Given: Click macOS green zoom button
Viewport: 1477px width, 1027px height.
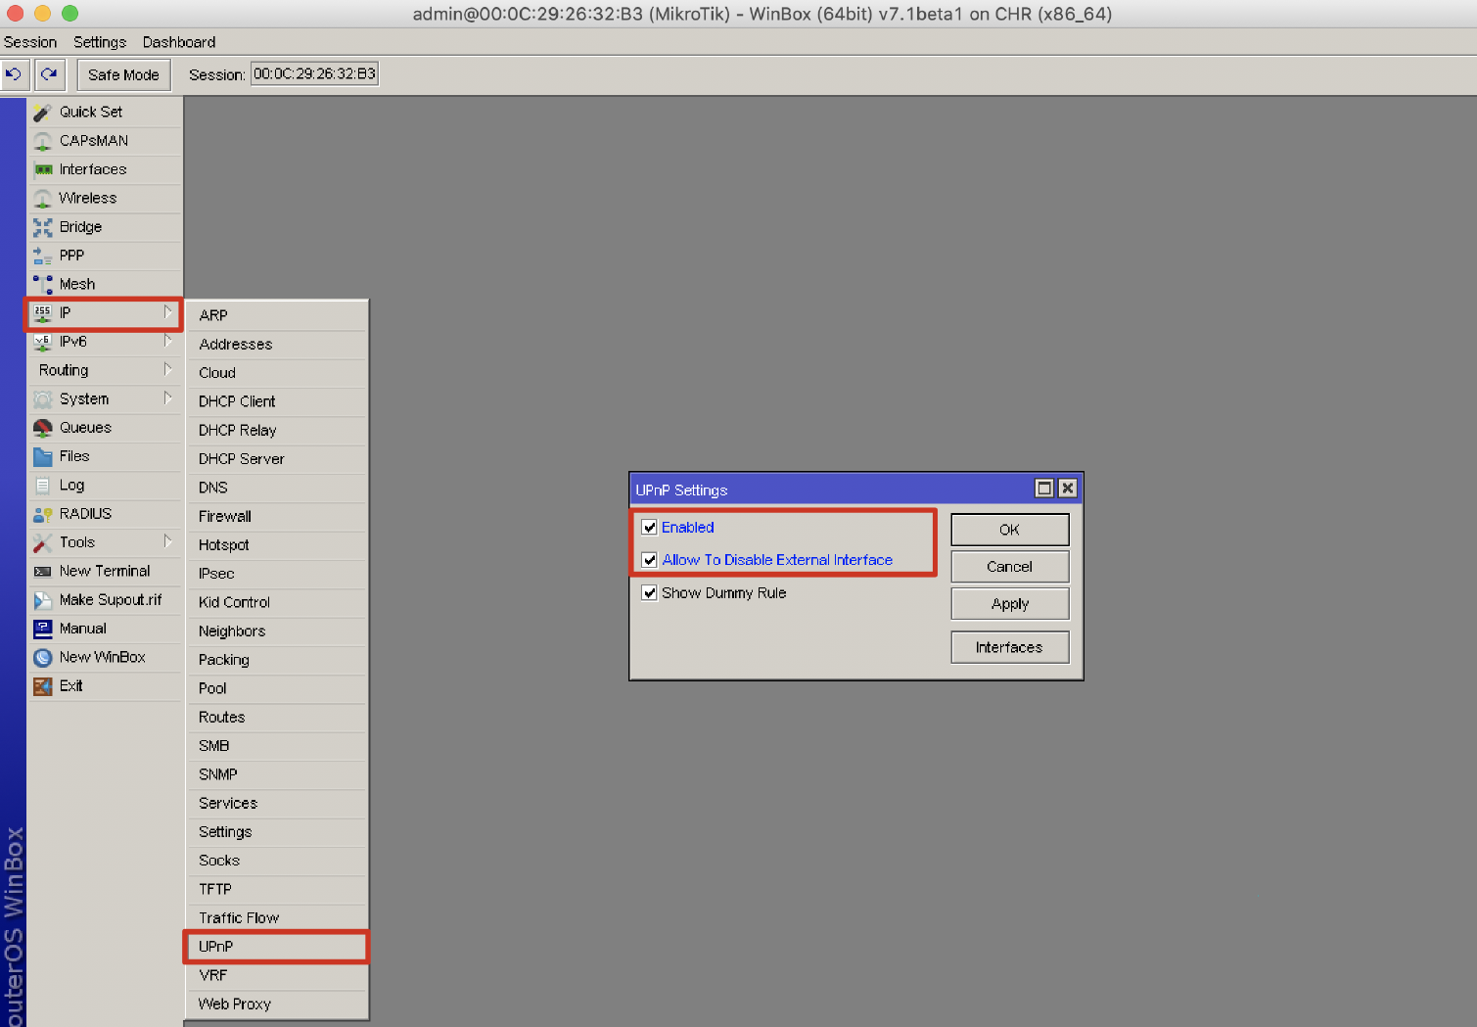Looking at the screenshot, I should click(x=69, y=14).
